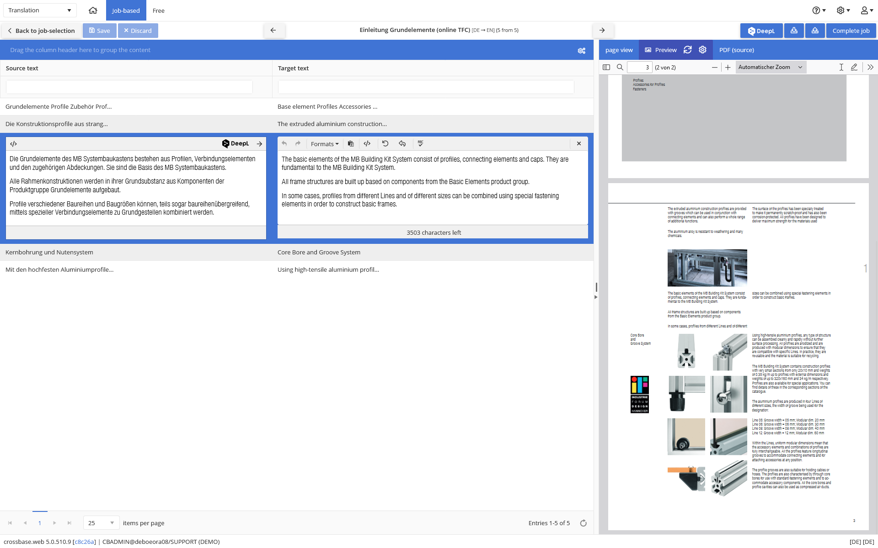Go to previous job with left arrow

273,30
